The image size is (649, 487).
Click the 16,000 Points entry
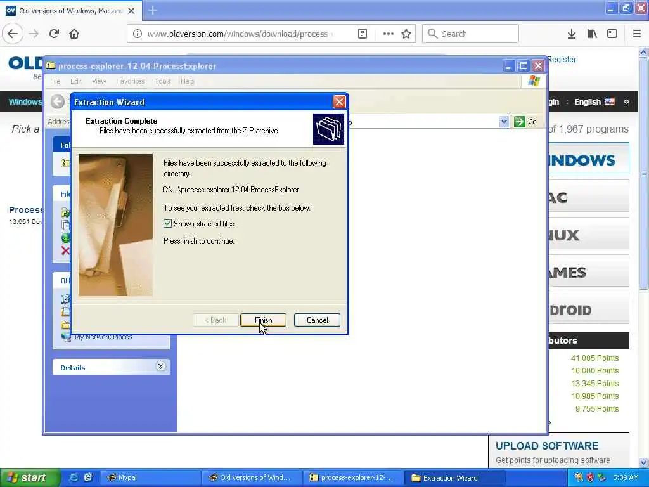594,370
